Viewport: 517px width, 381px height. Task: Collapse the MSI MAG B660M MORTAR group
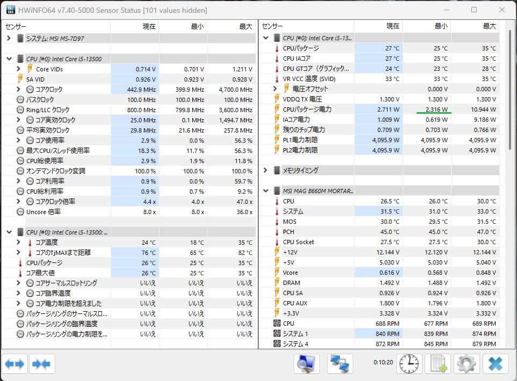click(x=265, y=191)
